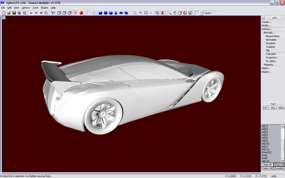This screenshot has width=285, height=178.
Task: Click the red Z icon in toolbar
Action: point(162,13)
